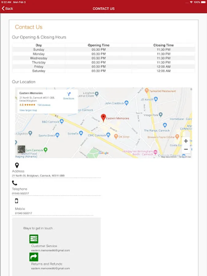Select the Screwfix map marker

pos(81,133)
